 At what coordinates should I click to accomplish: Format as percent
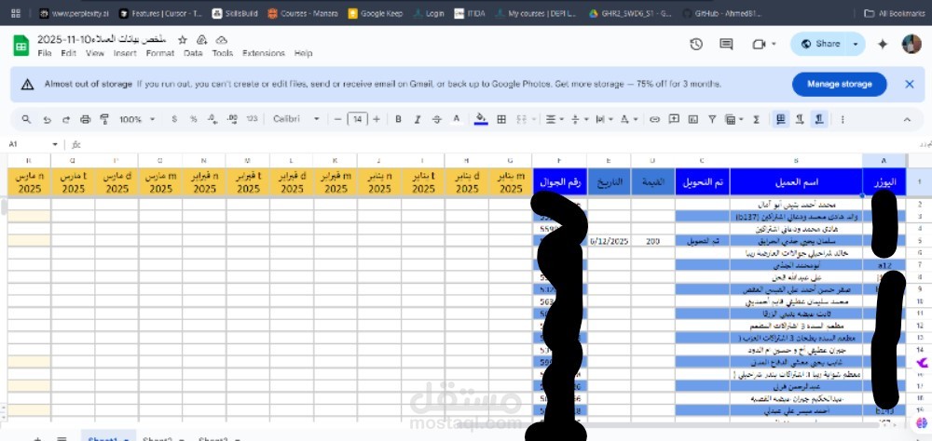[193, 119]
